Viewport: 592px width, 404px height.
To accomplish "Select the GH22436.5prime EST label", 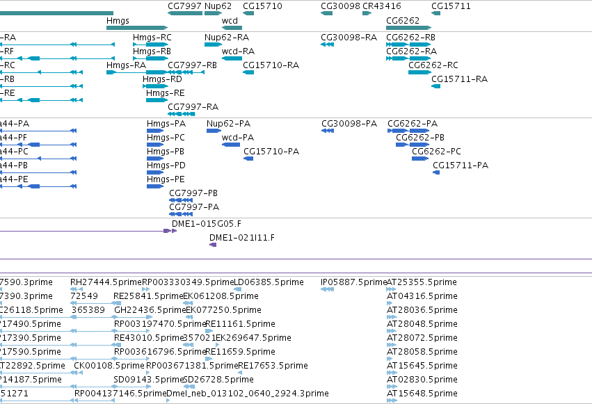I will [x=150, y=310].
